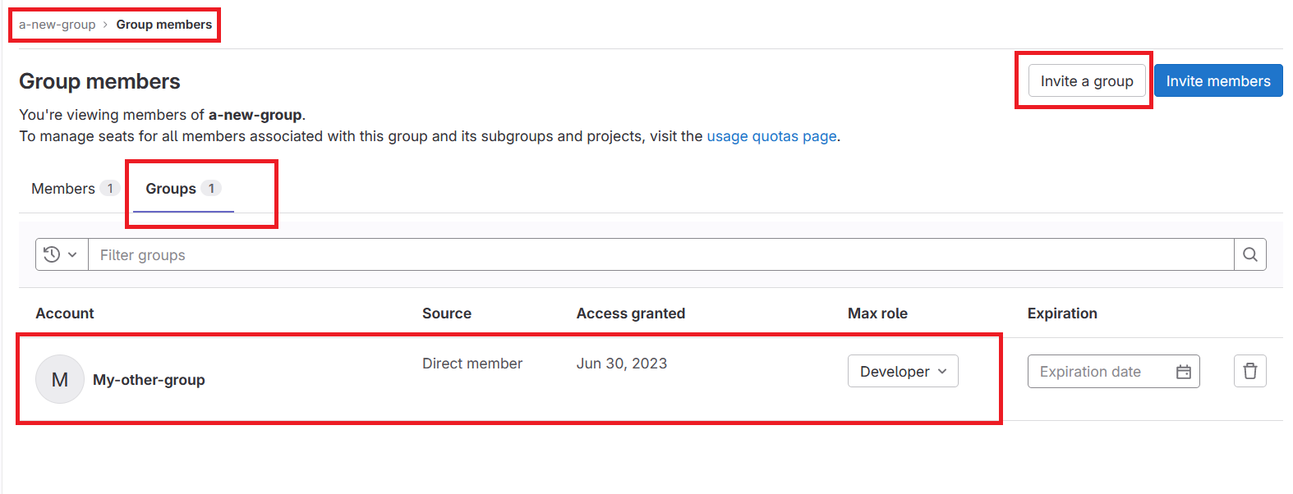1293x494 pixels.
Task: Open the My-other-group name link
Action: point(149,380)
